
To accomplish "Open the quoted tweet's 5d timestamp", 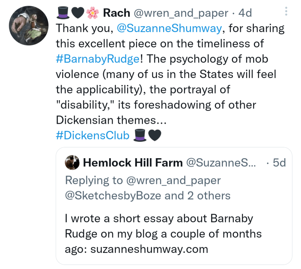I will (279, 163).
